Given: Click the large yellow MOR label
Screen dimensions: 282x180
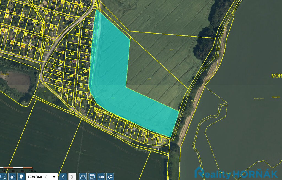Looking at the screenshot, I should tap(276, 76).
